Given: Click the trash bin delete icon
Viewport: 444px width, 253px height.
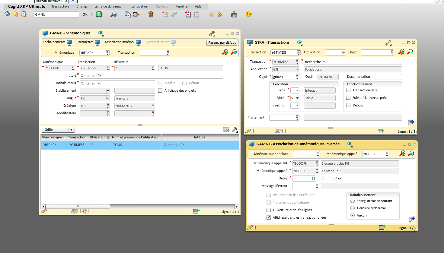Looking at the screenshot, I should pos(151,14).
